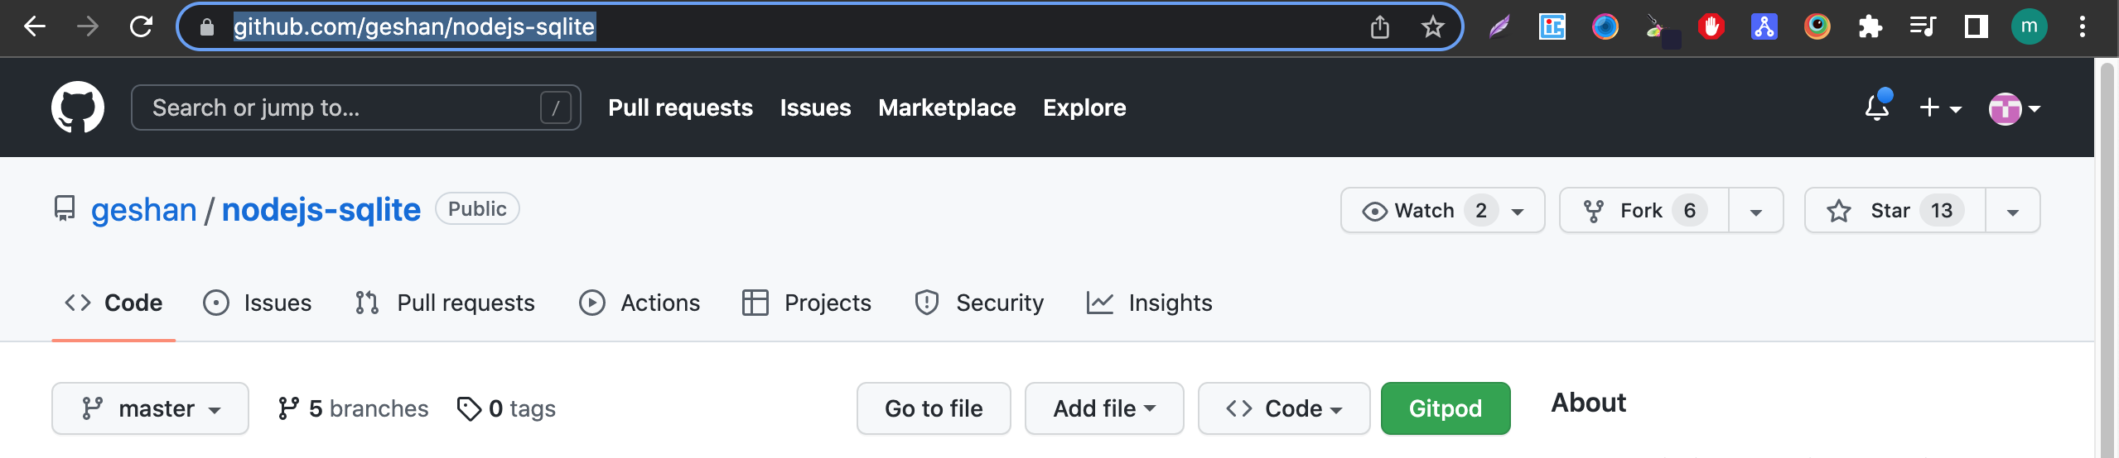Switch to the Insights tab

1150,303
